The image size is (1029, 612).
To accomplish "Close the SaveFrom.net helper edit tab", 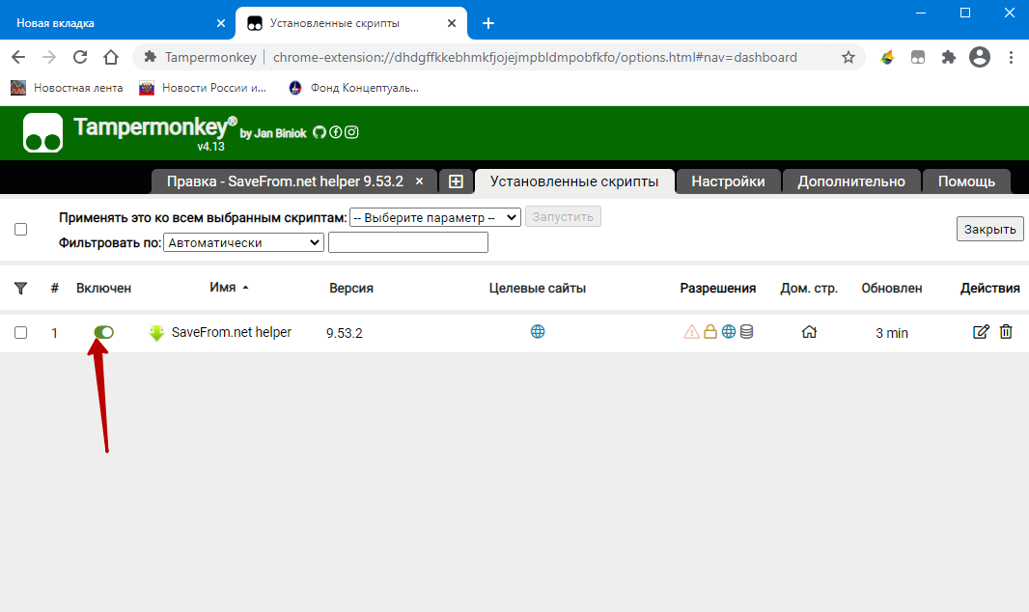I will tap(419, 181).
